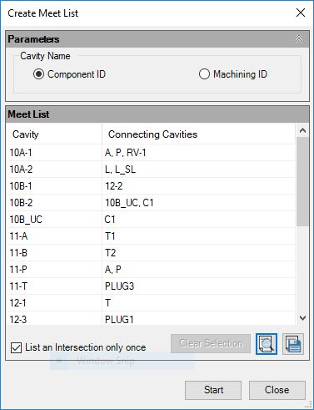Click the Start button
Viewport: 314px width, 410px height.
click(x=213, y=390)
